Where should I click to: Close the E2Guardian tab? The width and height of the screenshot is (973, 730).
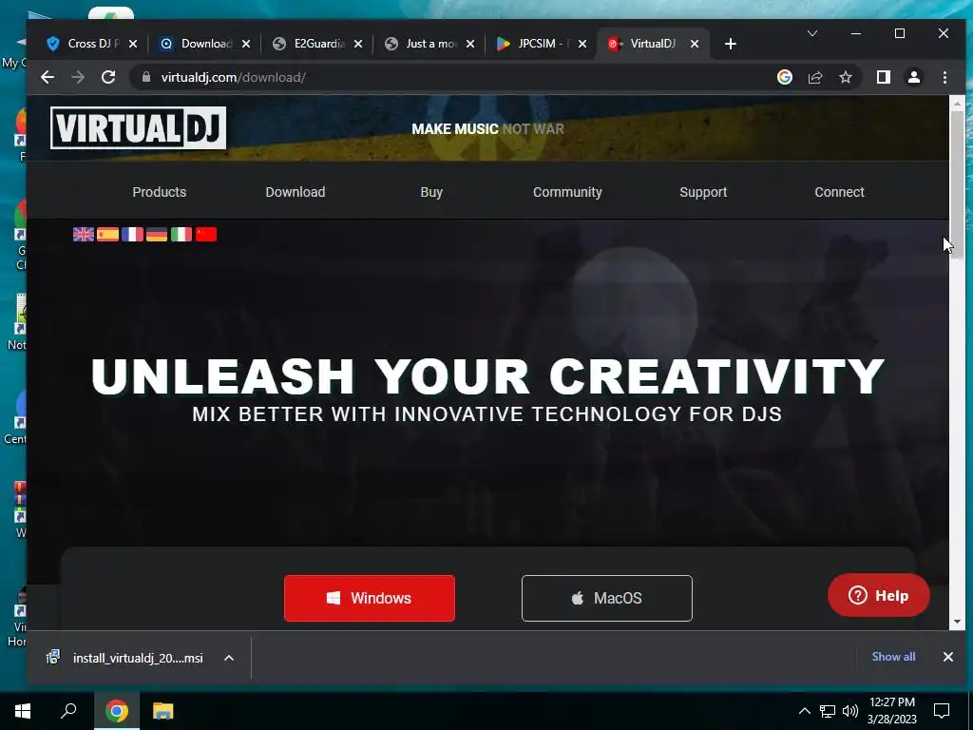pyautogui.click(x=358, y=44)
